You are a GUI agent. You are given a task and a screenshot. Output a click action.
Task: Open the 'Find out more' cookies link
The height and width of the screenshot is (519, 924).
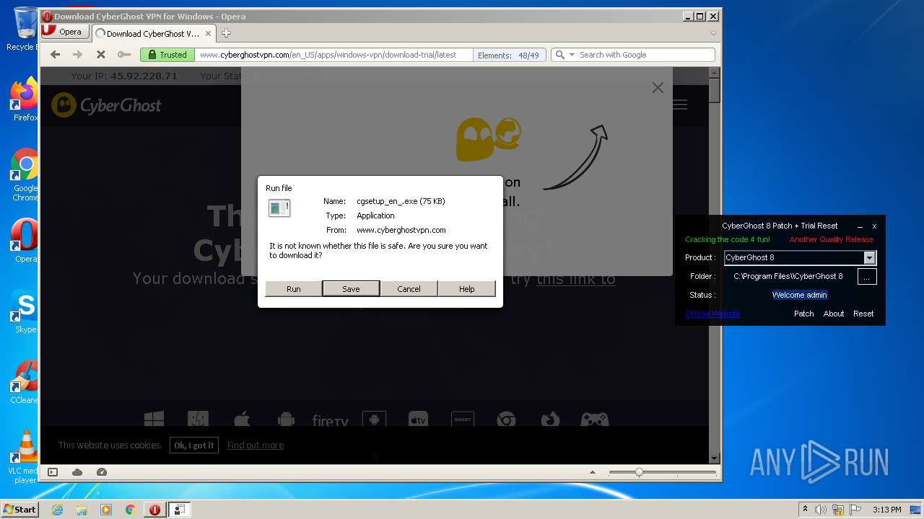tap(256, 445)
